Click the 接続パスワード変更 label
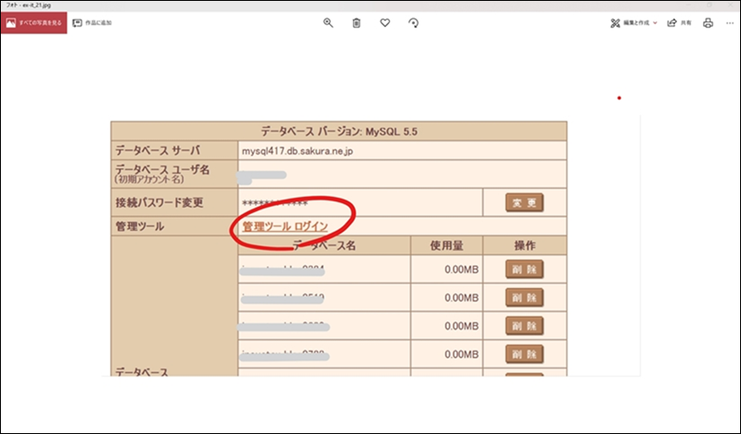Screen dimensions: 741x434 tap(159, 203)
